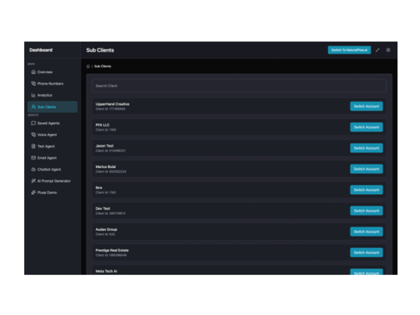
Task: Switch Account for UpperHand Creative
Action: pos(366,106)
